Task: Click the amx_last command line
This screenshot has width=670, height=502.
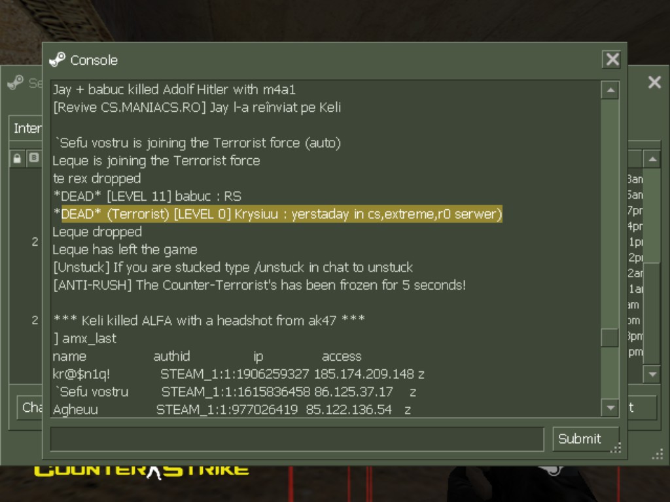Action: tap(84, 339)
